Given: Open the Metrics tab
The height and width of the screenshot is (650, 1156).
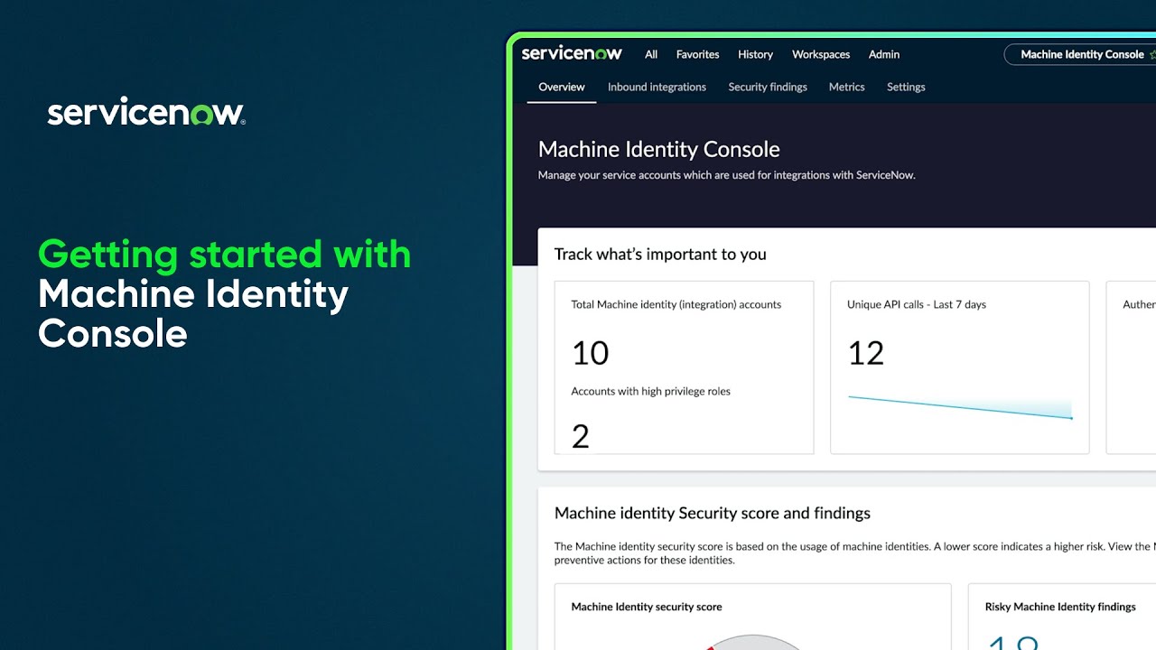Looking at the screenshot, I should pos(847,87).
